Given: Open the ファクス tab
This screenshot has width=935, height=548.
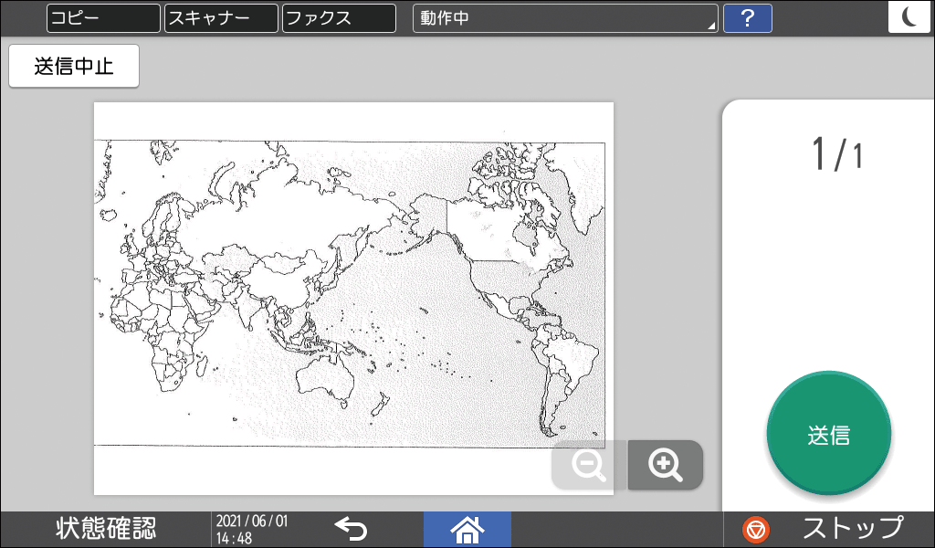Looking at the screenshot, I should click(338, 18).
